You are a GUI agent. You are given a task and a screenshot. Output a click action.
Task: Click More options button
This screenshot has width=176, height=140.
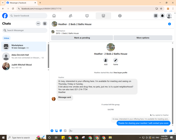[143, 38]
